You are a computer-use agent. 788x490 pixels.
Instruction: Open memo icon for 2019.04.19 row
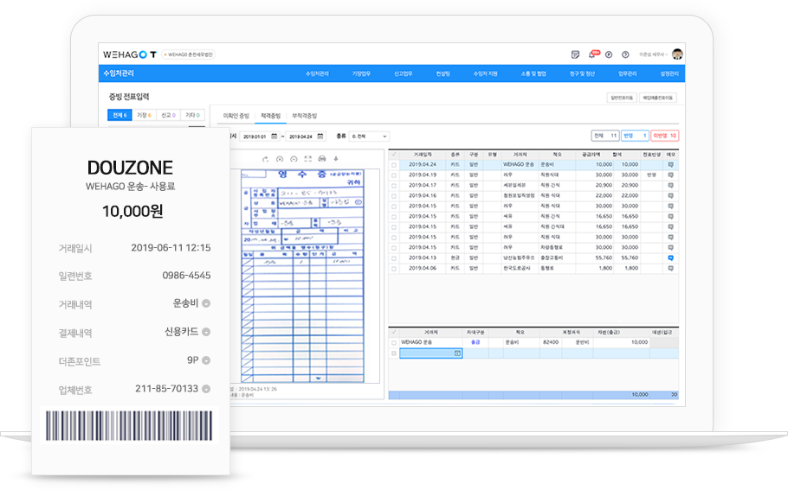(670, 175)
